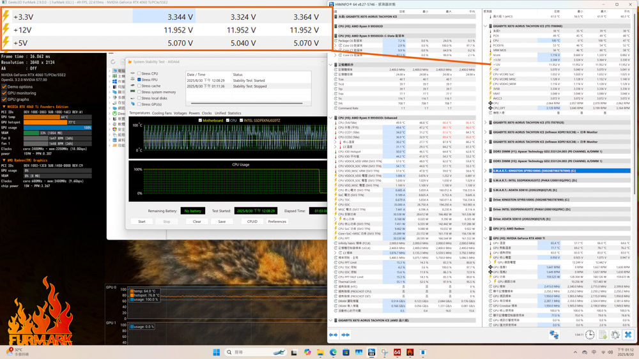Open taskbar date and time

tap(626, 352)
